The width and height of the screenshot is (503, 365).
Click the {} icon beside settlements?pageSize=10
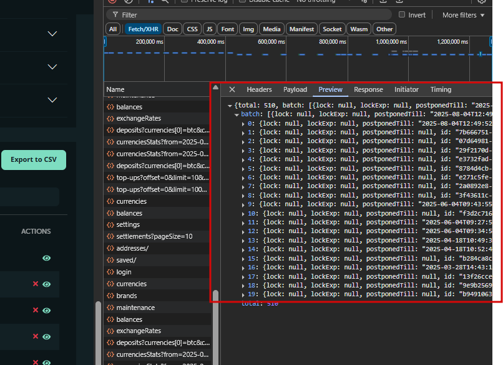[110, 236]
